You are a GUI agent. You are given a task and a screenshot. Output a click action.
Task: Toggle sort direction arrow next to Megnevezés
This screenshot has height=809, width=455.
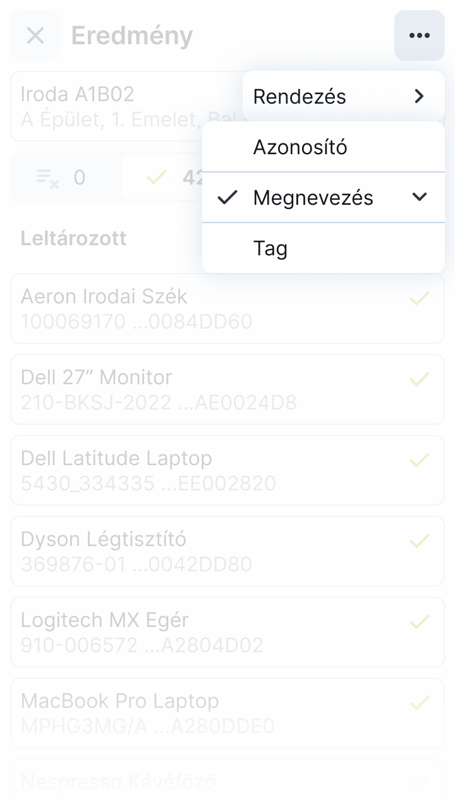click(419, 197)
